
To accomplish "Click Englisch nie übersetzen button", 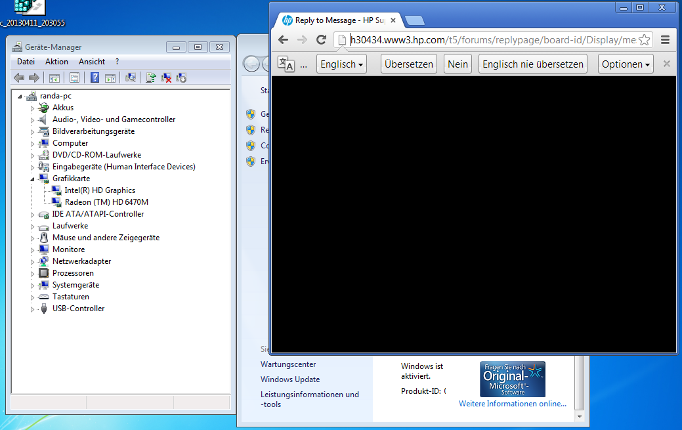I will [533, 64].
